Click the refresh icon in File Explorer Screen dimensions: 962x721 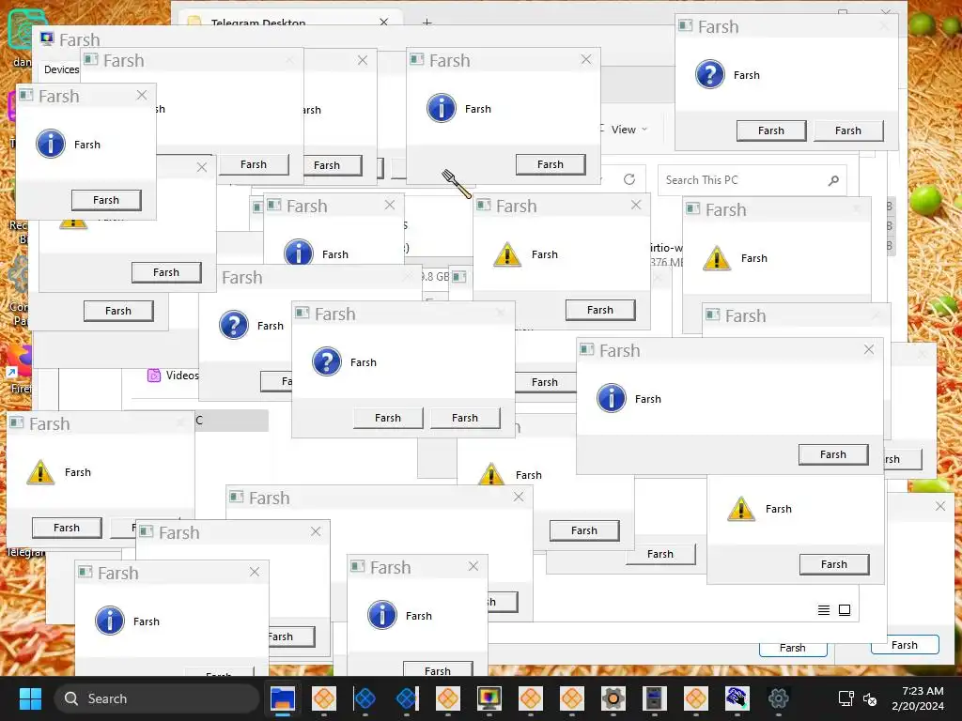(628, 179)
